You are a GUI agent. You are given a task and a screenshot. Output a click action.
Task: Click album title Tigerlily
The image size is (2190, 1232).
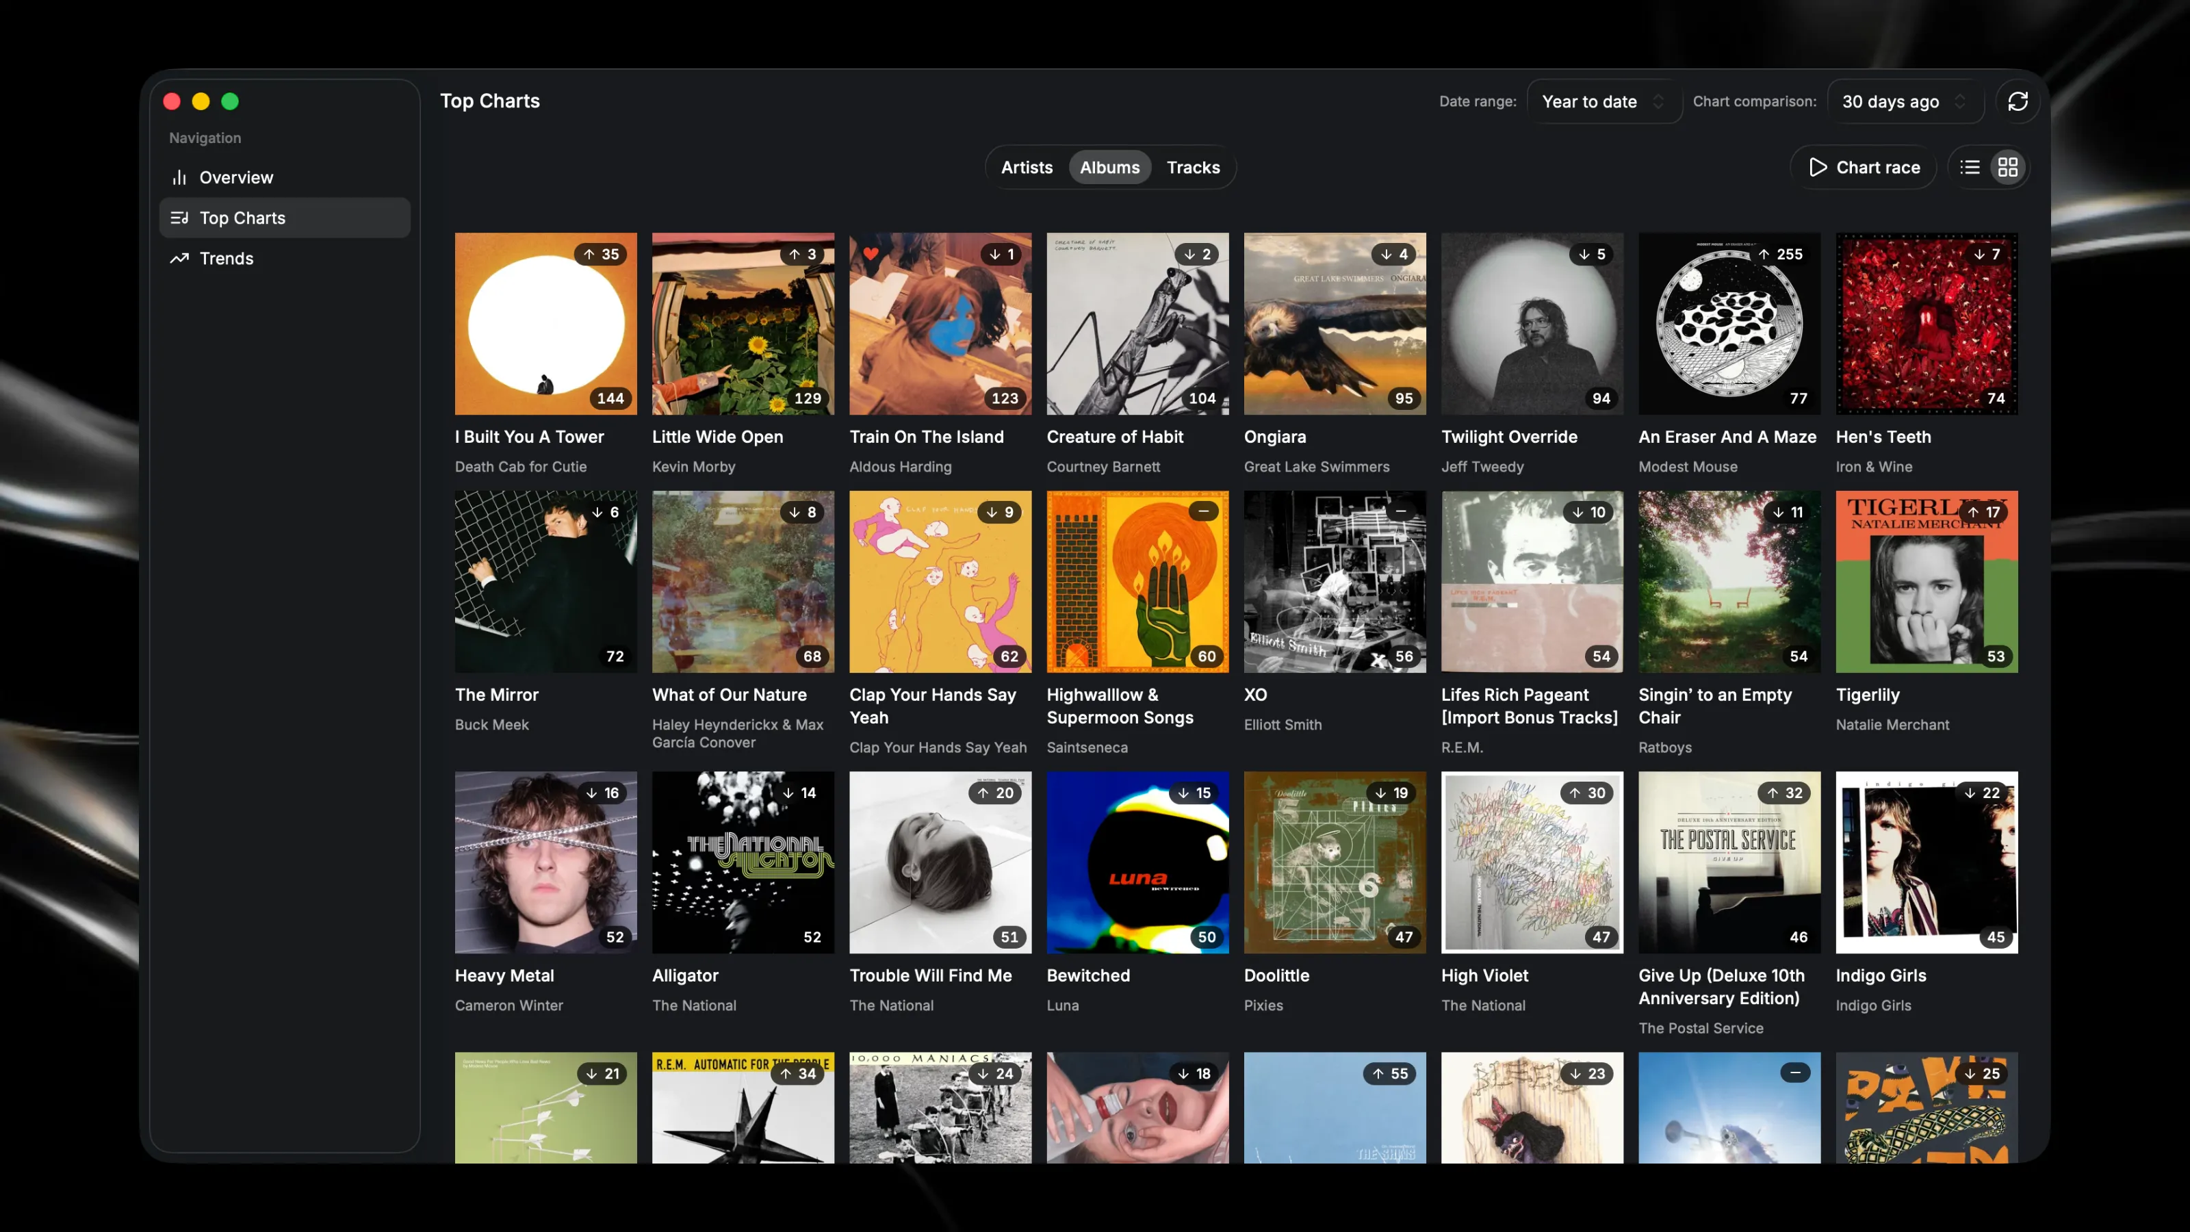1867,695
